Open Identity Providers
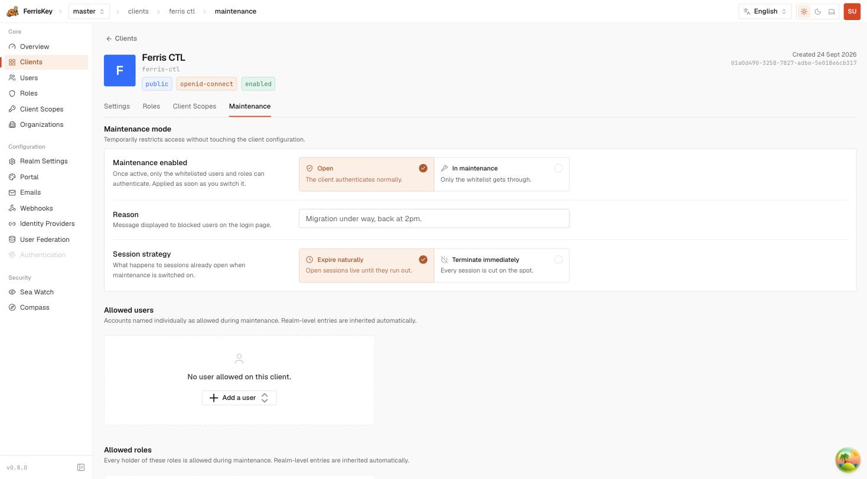 coord(46,224)
